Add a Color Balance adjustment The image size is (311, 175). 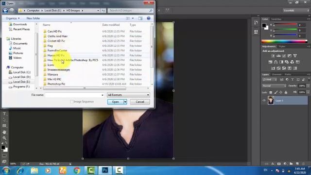(276, 62)
